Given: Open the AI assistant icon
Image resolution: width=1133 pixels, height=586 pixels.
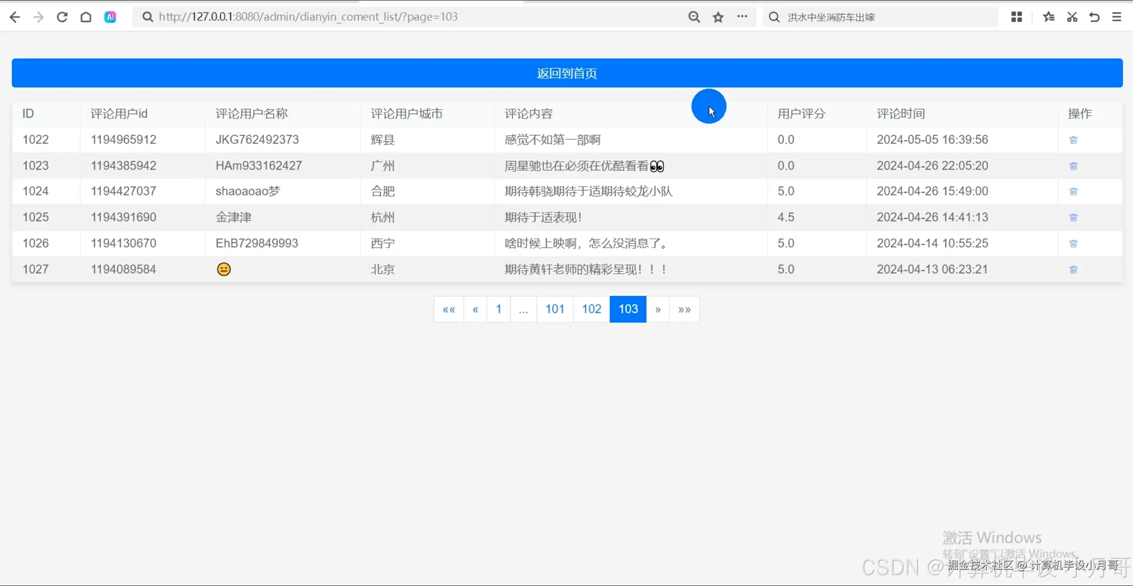Looking at the screenshot, I should click(110, 17).
